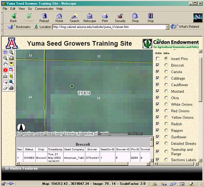Click the Netscape N logo icon
This screenshot has width=204, height=187.
click(x=198, y=18)
